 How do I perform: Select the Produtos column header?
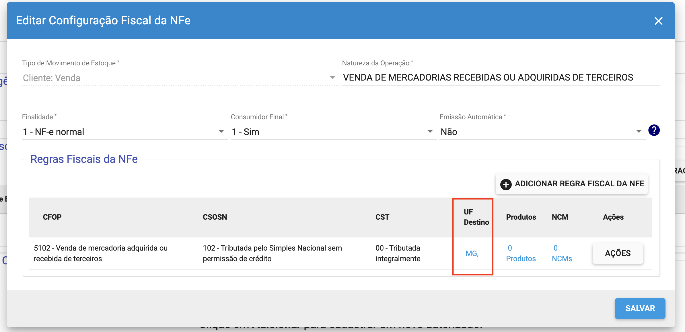tap(521, 217)
